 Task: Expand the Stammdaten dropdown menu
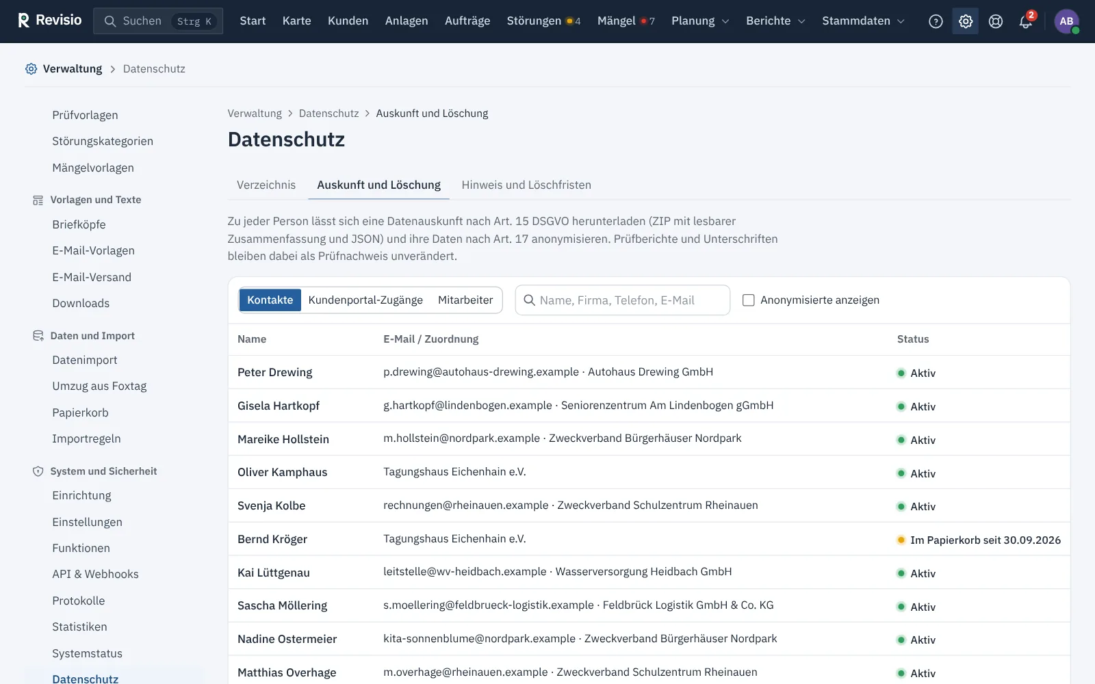(863, 21)
